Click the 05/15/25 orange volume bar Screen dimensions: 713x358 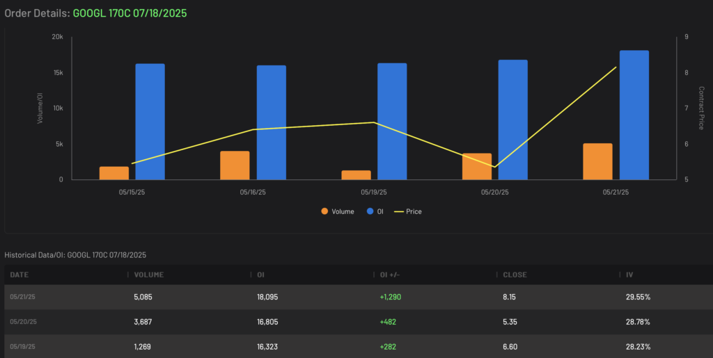click(114, 173)
